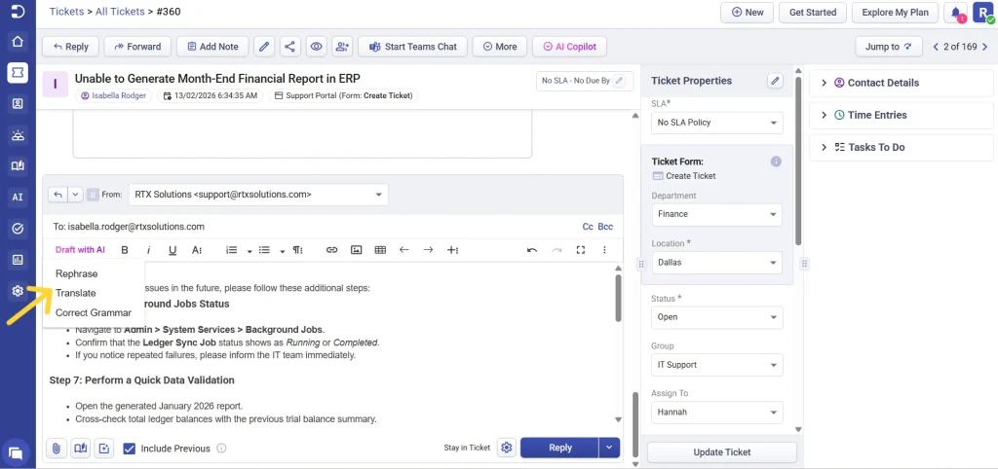Click the AI Copilot button

pyautogui.click(x=569, y=47)
